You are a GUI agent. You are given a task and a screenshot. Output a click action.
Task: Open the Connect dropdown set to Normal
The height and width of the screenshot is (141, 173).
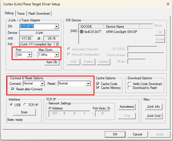tap(42, 84)
